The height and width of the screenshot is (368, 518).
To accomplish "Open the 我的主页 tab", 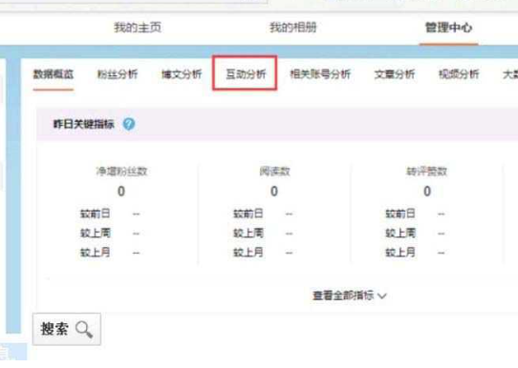I will pyautogui.click(x=138, y=28).
